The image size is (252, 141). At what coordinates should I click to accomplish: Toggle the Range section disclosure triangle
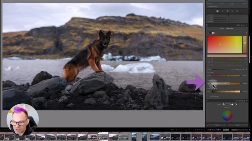(x=246, y=69)
